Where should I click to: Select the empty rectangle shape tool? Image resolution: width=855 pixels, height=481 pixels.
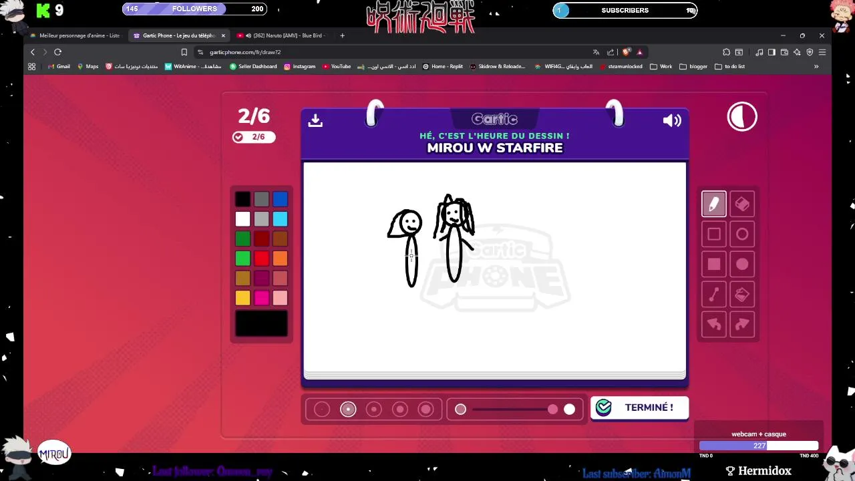713,234
